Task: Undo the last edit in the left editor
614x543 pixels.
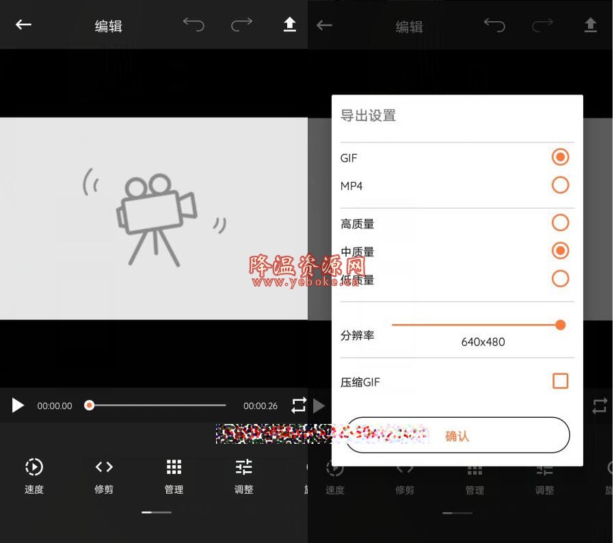Action: 193,25
